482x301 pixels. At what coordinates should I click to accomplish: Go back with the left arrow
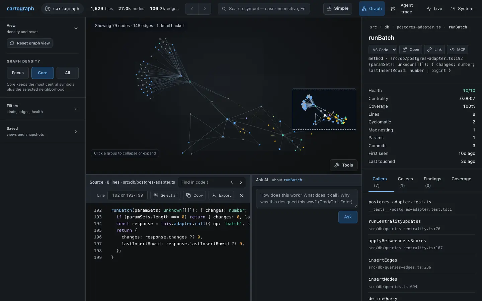[x=192, y=9]
